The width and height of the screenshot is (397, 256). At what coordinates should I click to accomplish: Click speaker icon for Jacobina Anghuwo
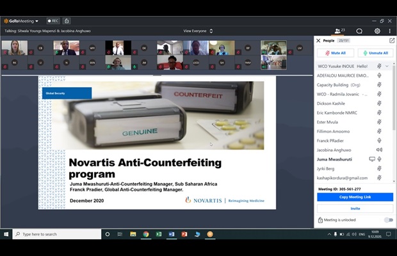[379, 150]
